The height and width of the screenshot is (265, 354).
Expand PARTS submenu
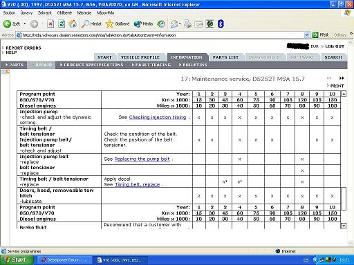pos(15,65)
